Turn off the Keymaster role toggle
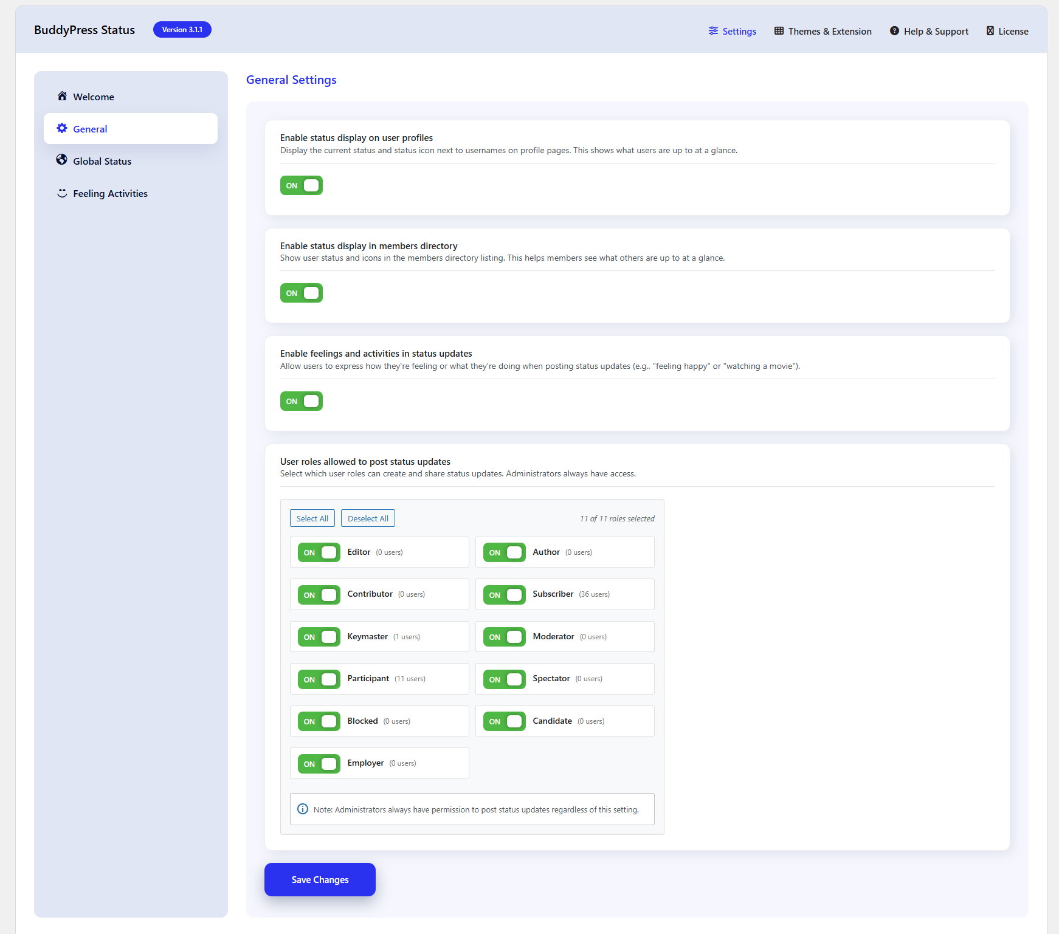The height and width of the screenshot is (934, 1059). click(x=319, y=637)
